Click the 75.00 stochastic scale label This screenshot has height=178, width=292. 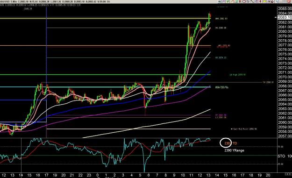[280, 147]
